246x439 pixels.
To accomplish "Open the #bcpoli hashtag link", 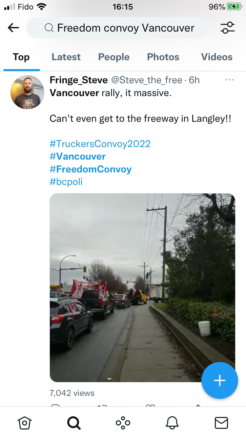I will point(66,182).
